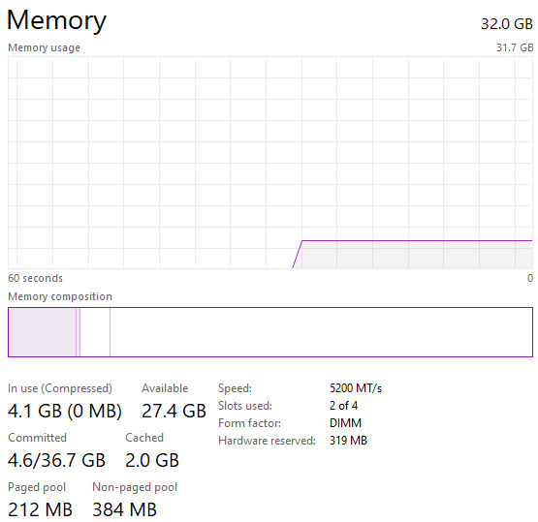
Task: Select the Free segment of composition bar
Action: [x=321, y=332]
